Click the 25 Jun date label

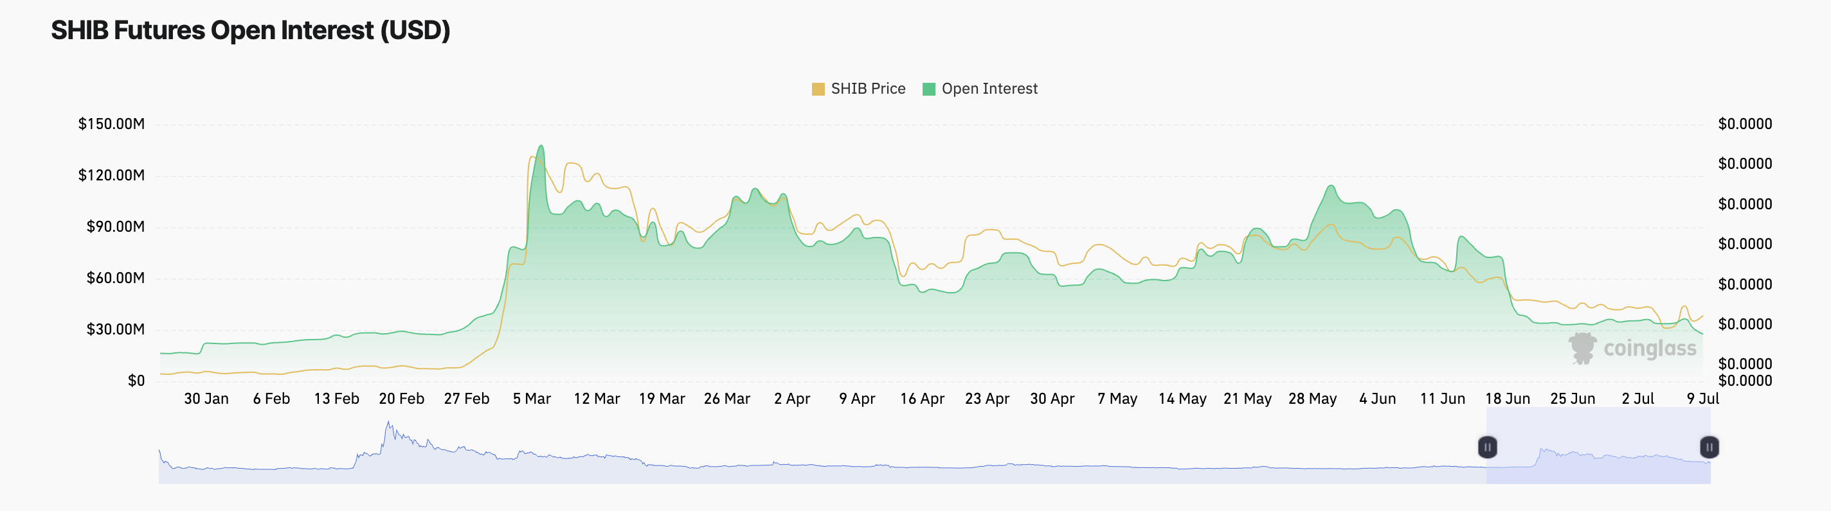click(x=1573, y=399)
